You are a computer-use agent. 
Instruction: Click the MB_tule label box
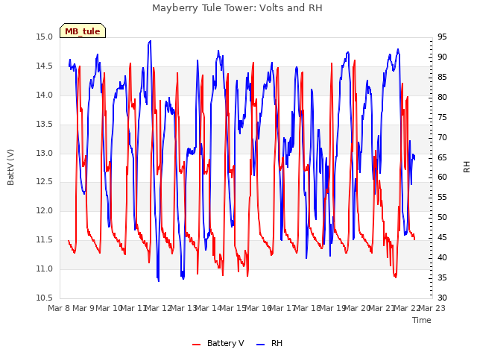[83, 31]
